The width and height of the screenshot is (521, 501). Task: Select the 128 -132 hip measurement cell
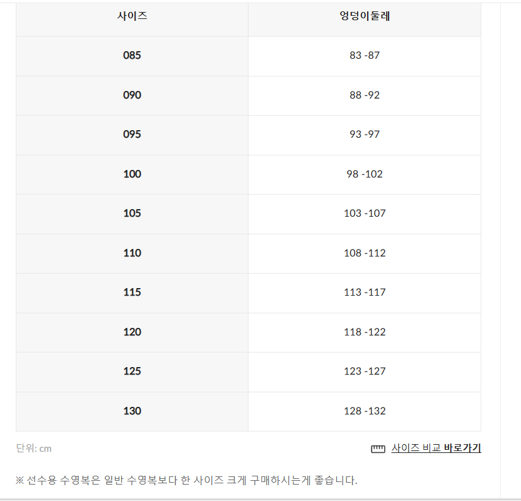point(365,411)
